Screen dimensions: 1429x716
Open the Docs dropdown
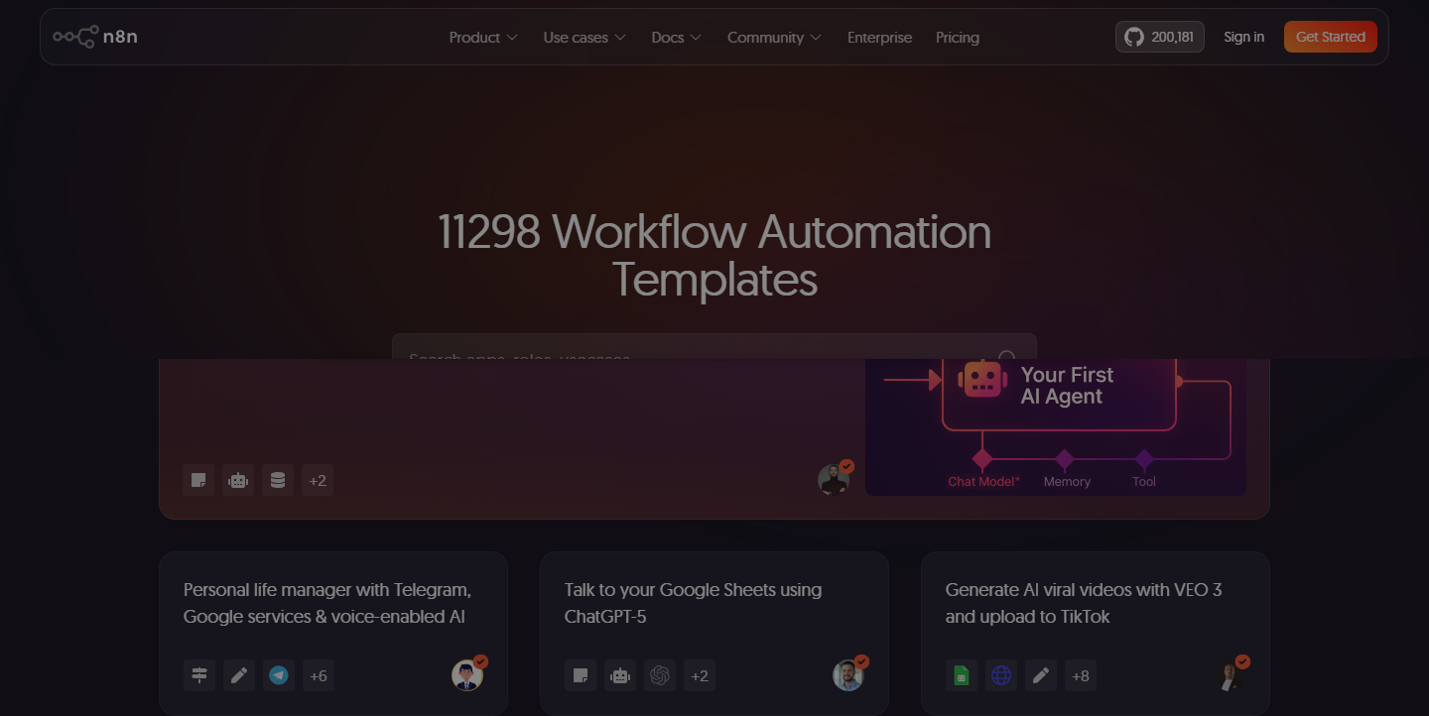point(677,37)
